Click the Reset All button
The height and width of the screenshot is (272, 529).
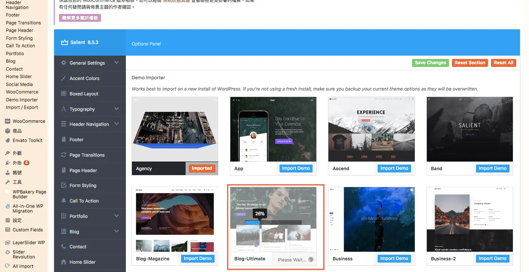503,63
